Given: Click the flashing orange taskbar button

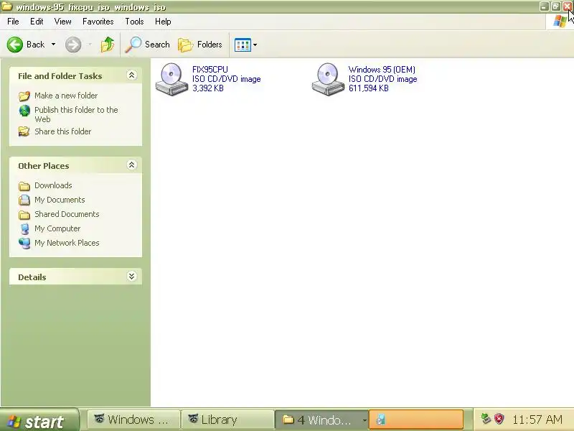Looking at the screenshot, I should point(416,420).
